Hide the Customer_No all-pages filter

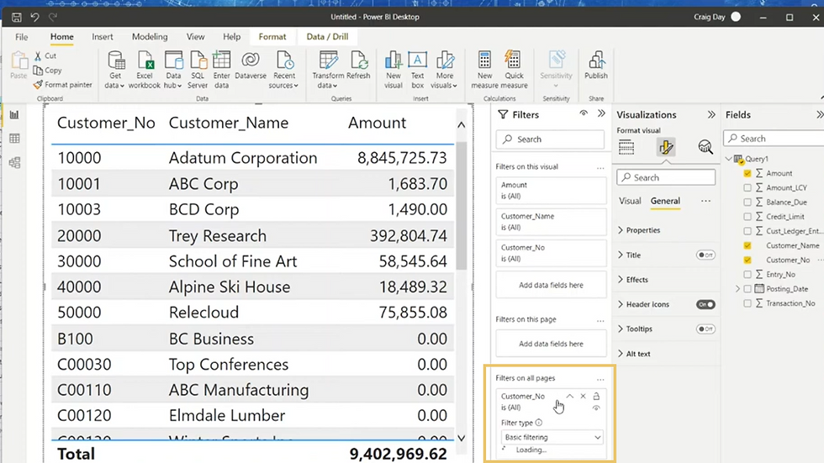pos(596,408)
